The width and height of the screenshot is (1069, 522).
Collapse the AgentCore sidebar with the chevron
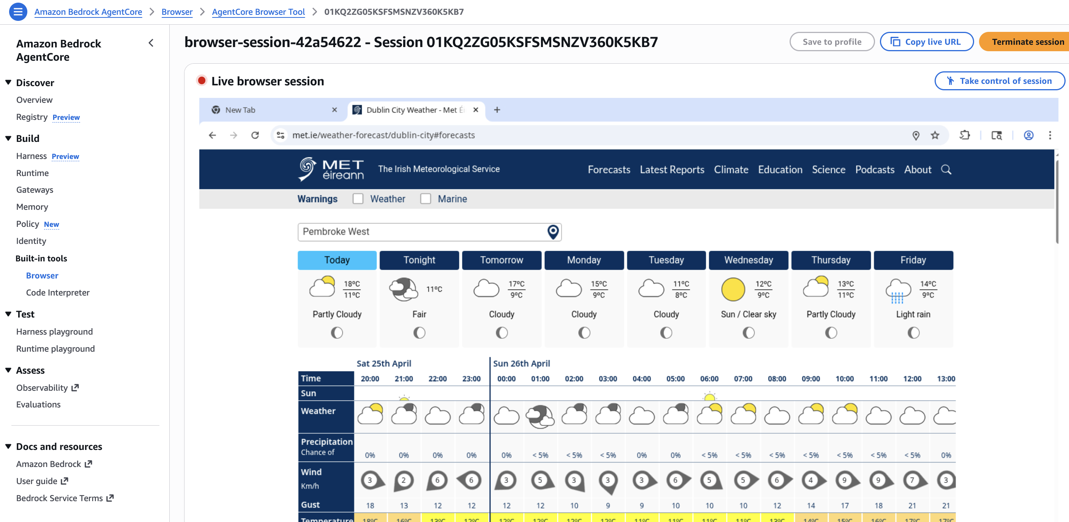pos(151,43)
